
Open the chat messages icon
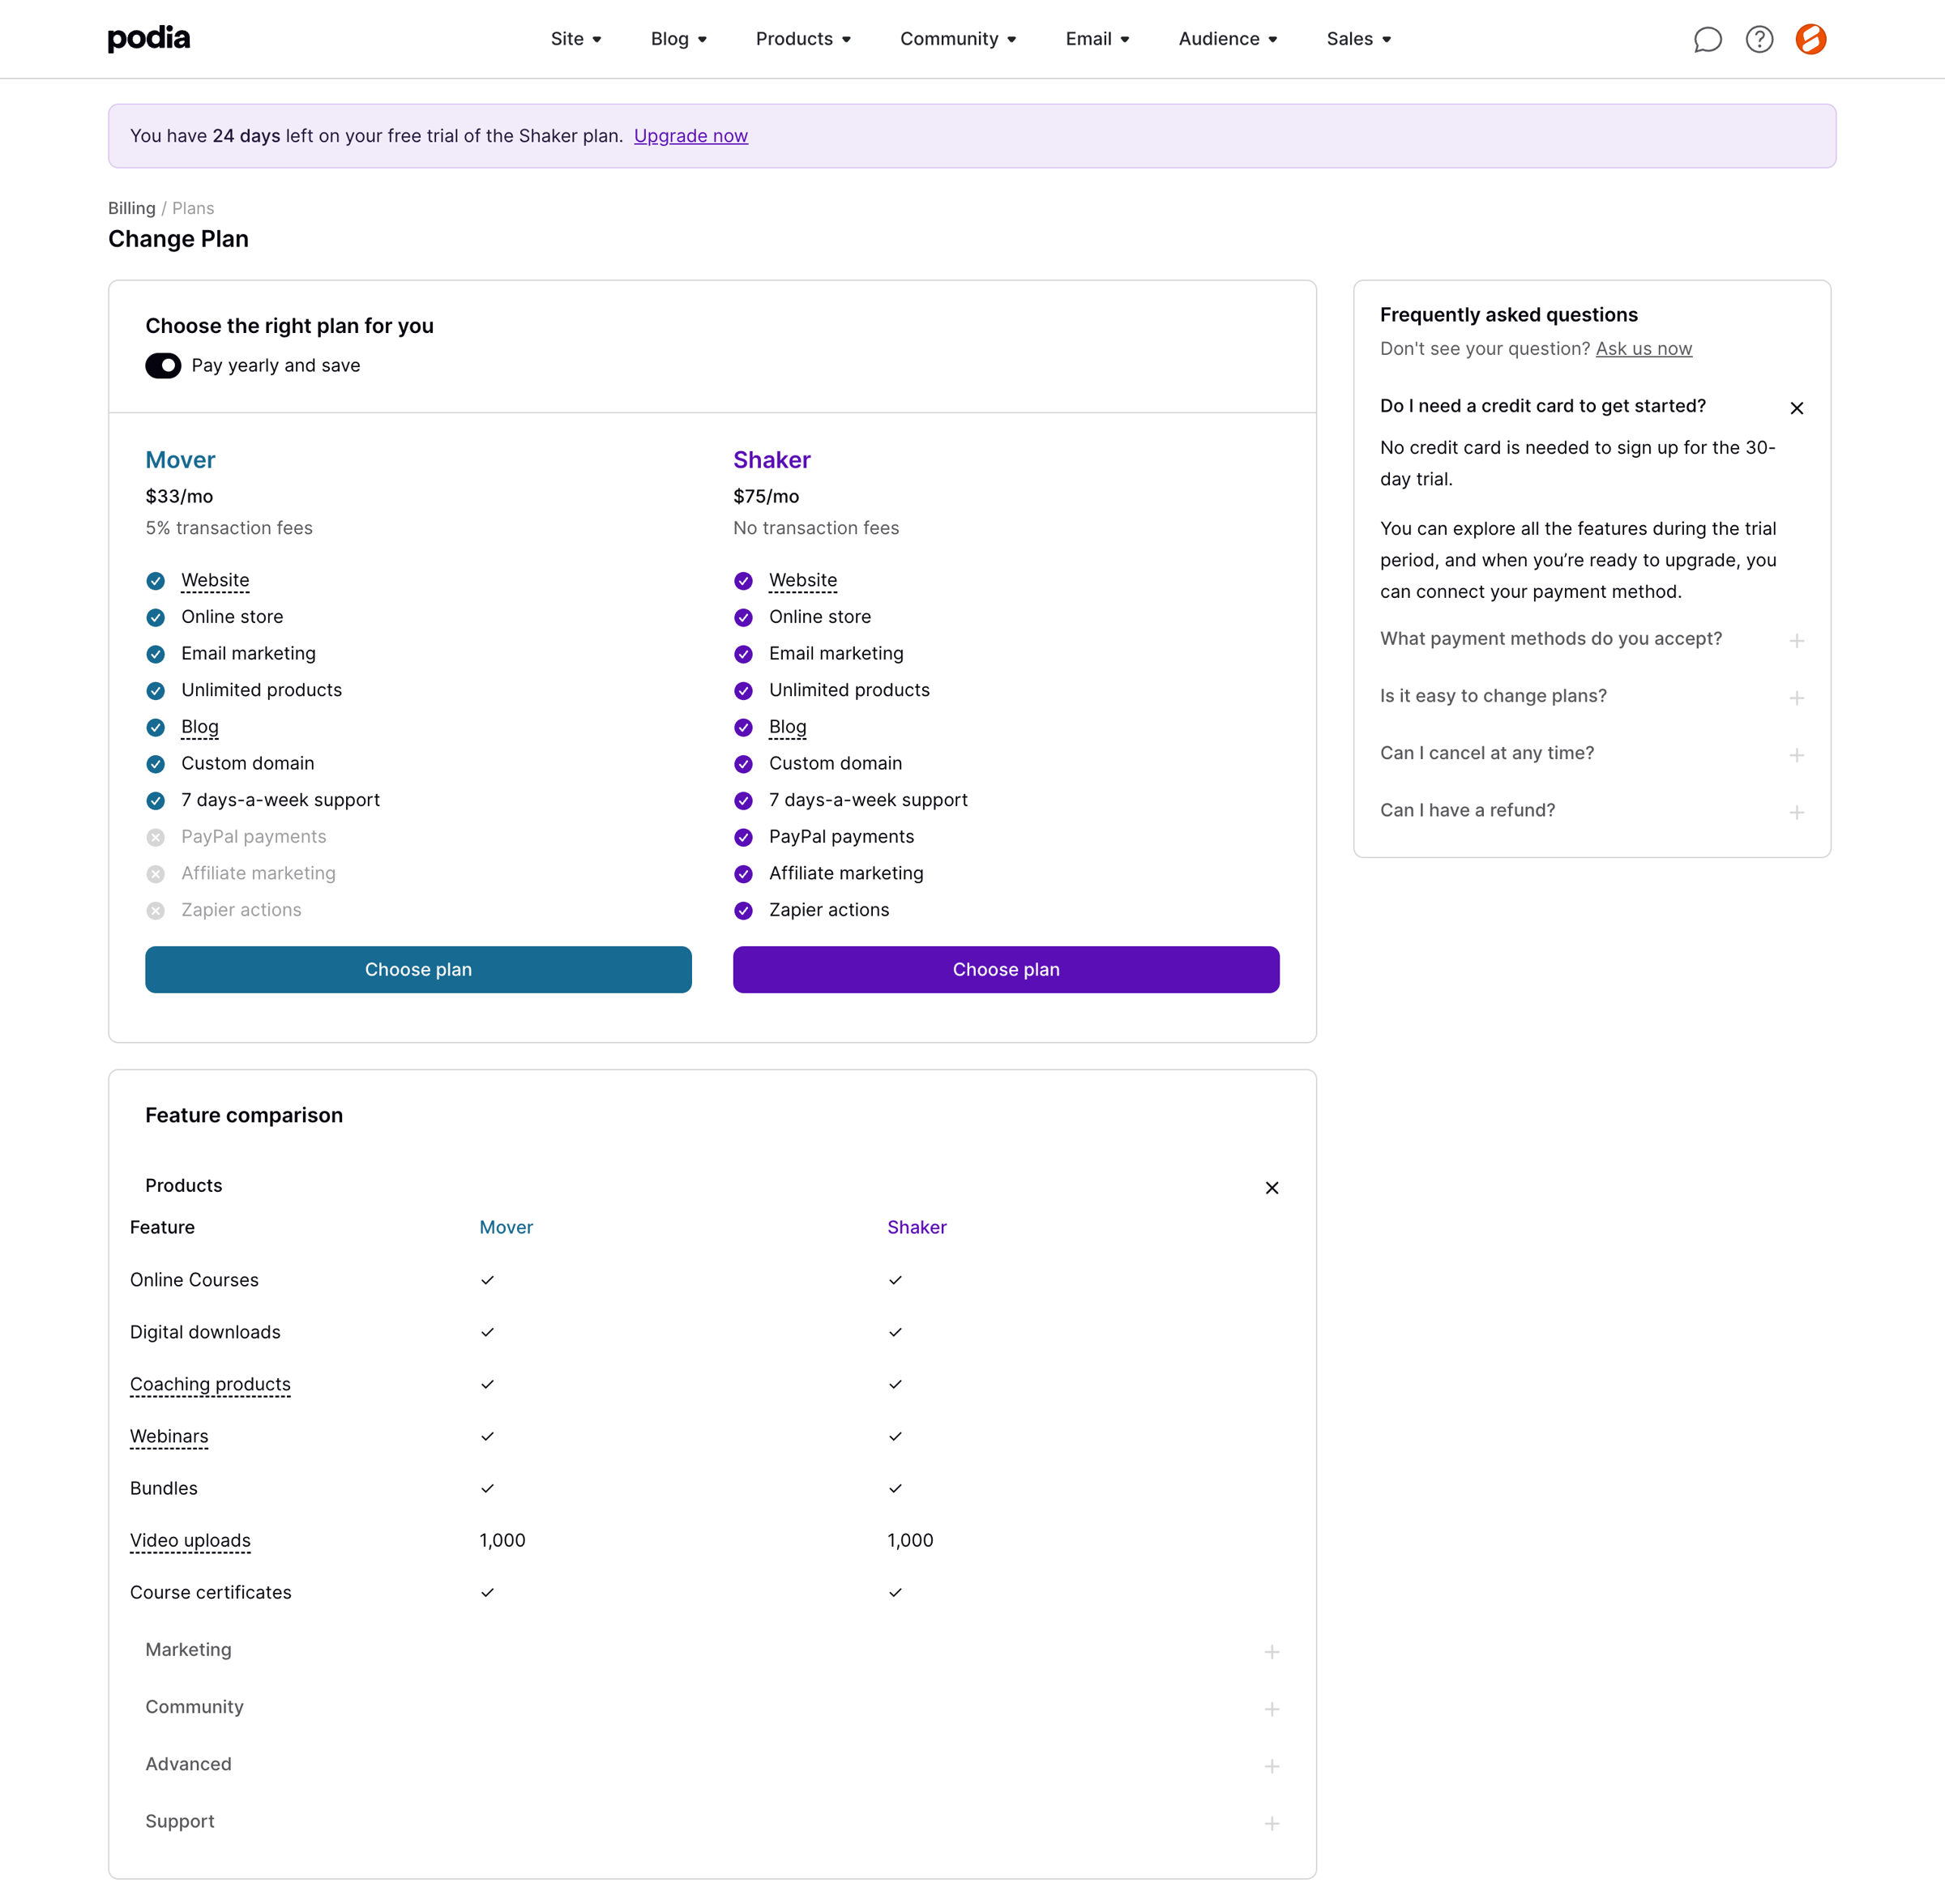click(x=1707, y=39)
